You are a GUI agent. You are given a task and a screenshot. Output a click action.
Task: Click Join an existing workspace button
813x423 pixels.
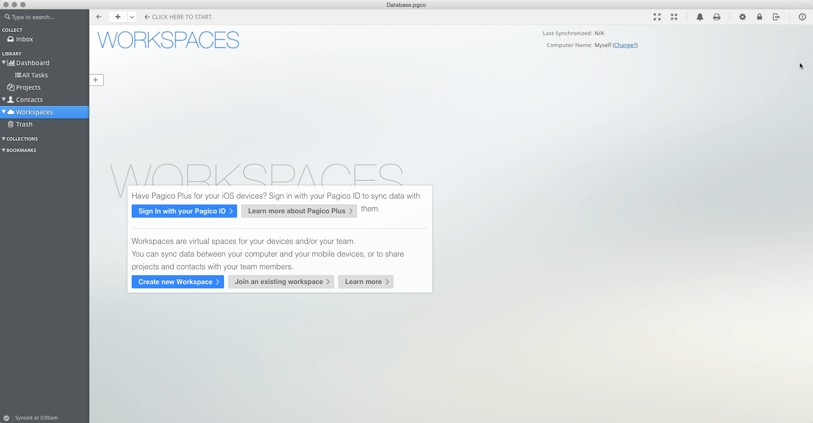point(281,282)
